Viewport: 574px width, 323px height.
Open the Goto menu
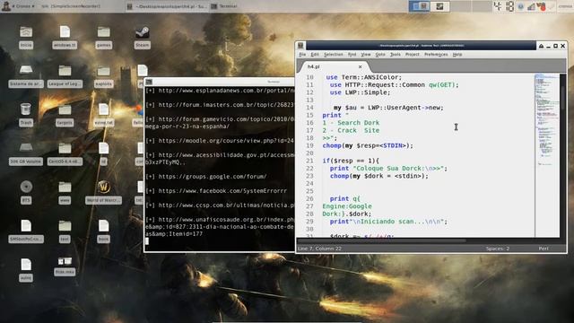click(380, 54)
